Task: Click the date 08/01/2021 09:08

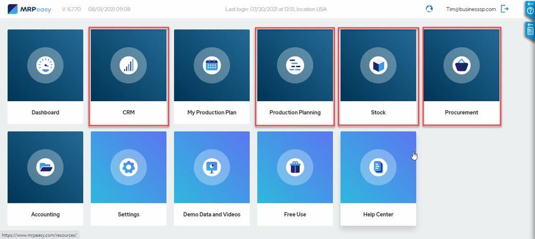Action: [x=109, y=9]
